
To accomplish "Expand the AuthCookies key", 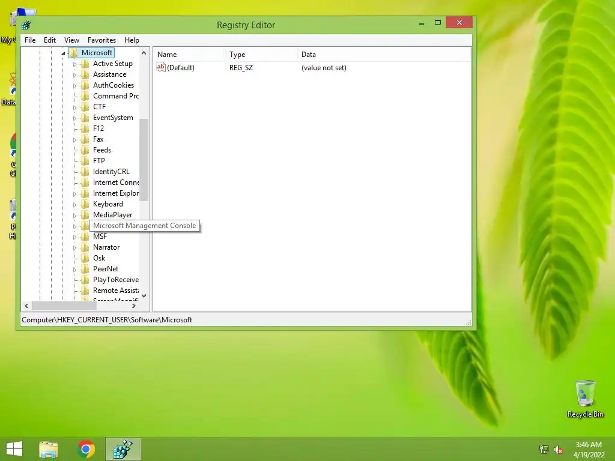I will 74,85.
